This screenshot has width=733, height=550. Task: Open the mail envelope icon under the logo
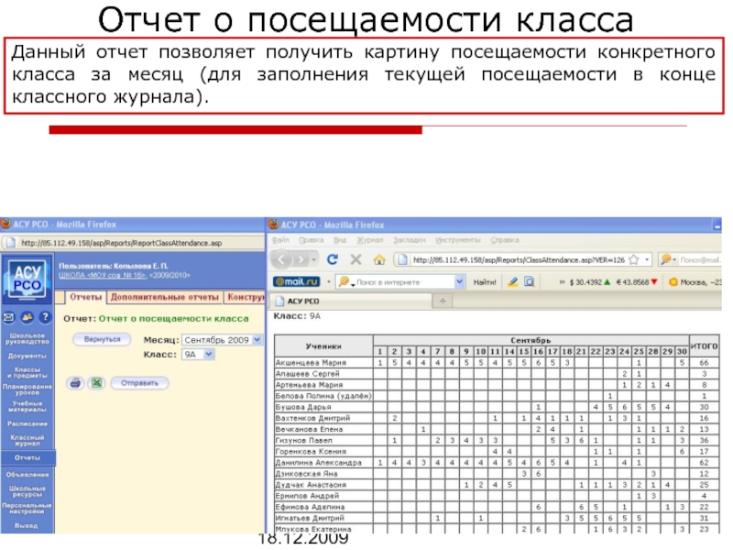point(9,318)
